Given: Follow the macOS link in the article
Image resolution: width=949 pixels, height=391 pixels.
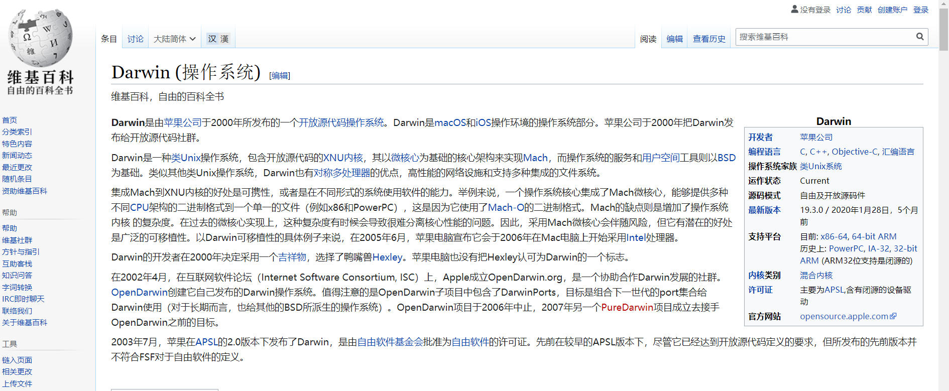Looking at the screenshot, I should 450,122.
